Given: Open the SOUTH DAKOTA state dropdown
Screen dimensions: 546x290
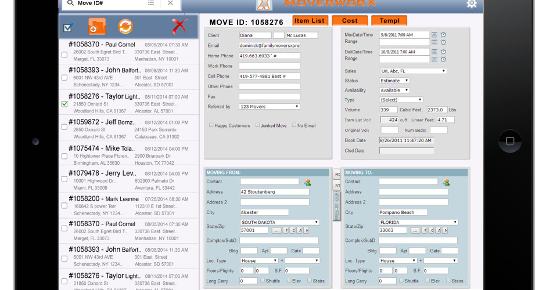Looking at the screenshot, I should (280, 222).
